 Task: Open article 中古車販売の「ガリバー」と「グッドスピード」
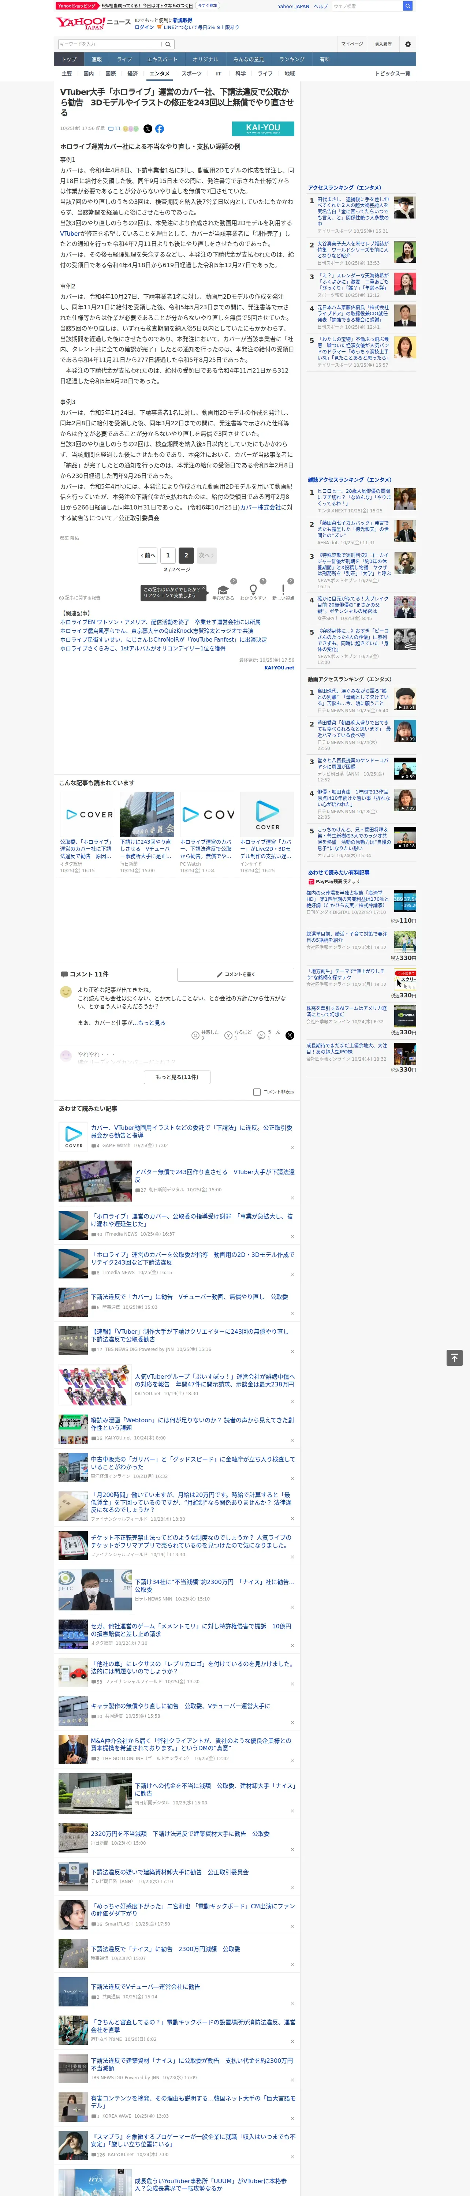[x=193, y=1463]
